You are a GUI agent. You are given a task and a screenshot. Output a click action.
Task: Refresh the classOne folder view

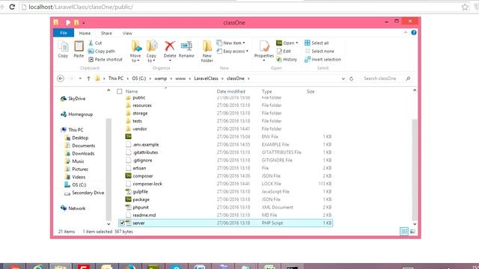[x=351, y=78]
